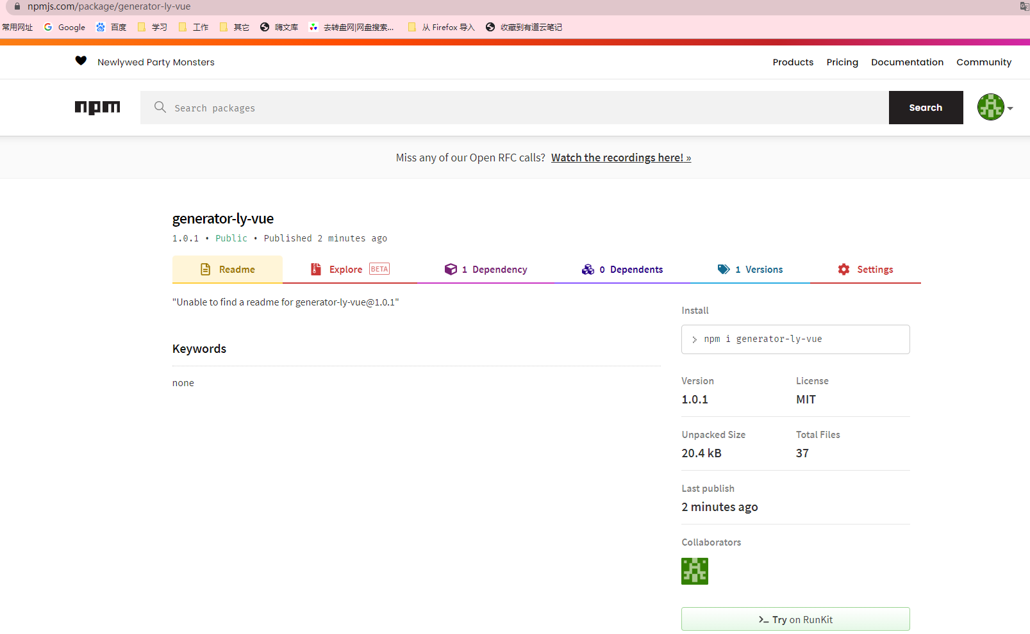Screen dimensions: 1030x634
Task: Open the Settings tab
Action: coord(865,270)
